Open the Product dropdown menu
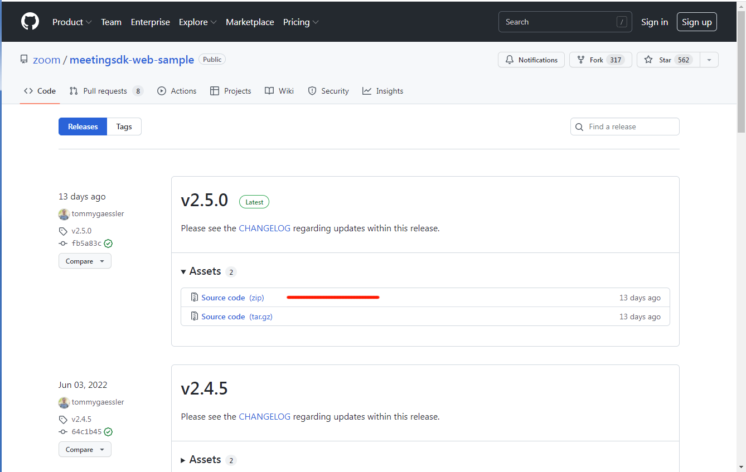Image resolution: width=746 pixels, height=472 pixels. (x=72, y=22)
